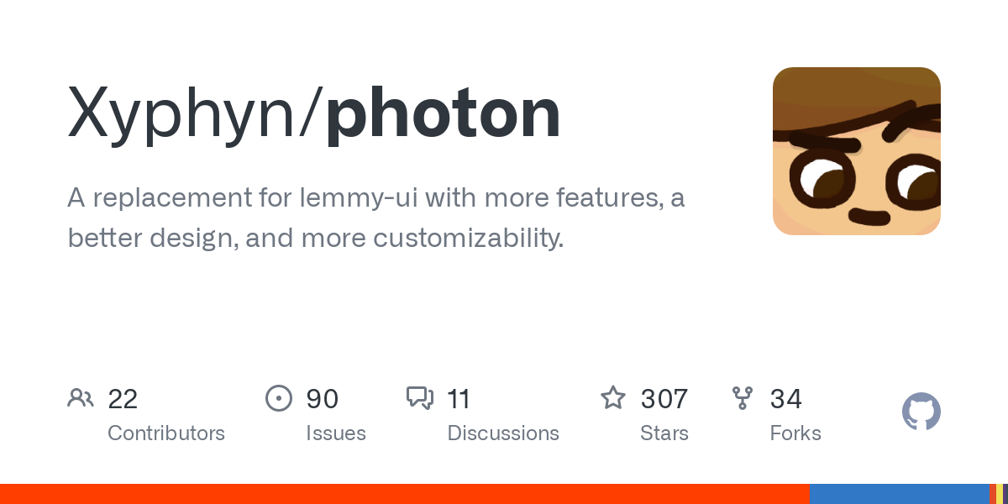The image size is (1008, 504).
Task: Open the Issues label
Action: [x=336, y=433]
